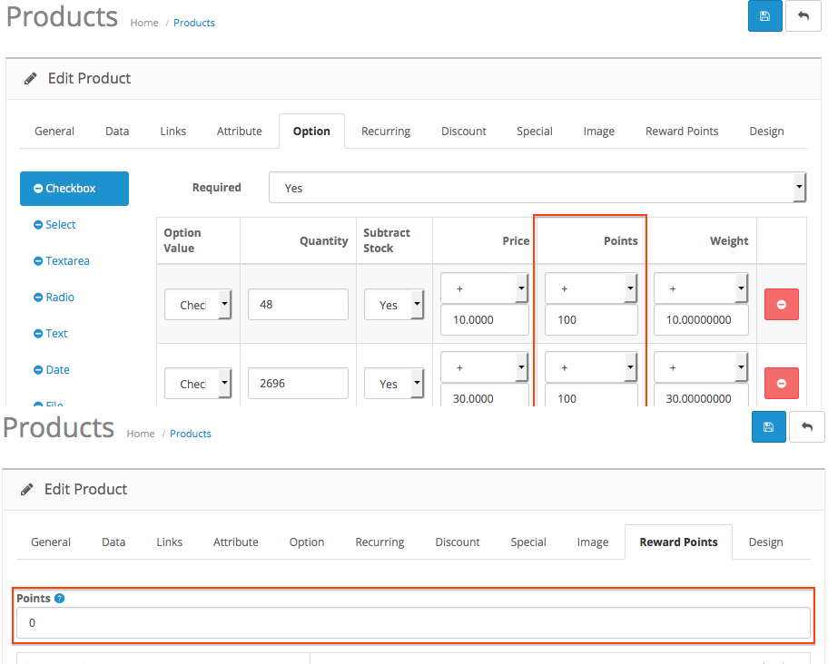The height and width of the screenshot is (664, 828).
Task: Open weight prefix dropdown above 30.00000000
Action: (x=701, y=367)
